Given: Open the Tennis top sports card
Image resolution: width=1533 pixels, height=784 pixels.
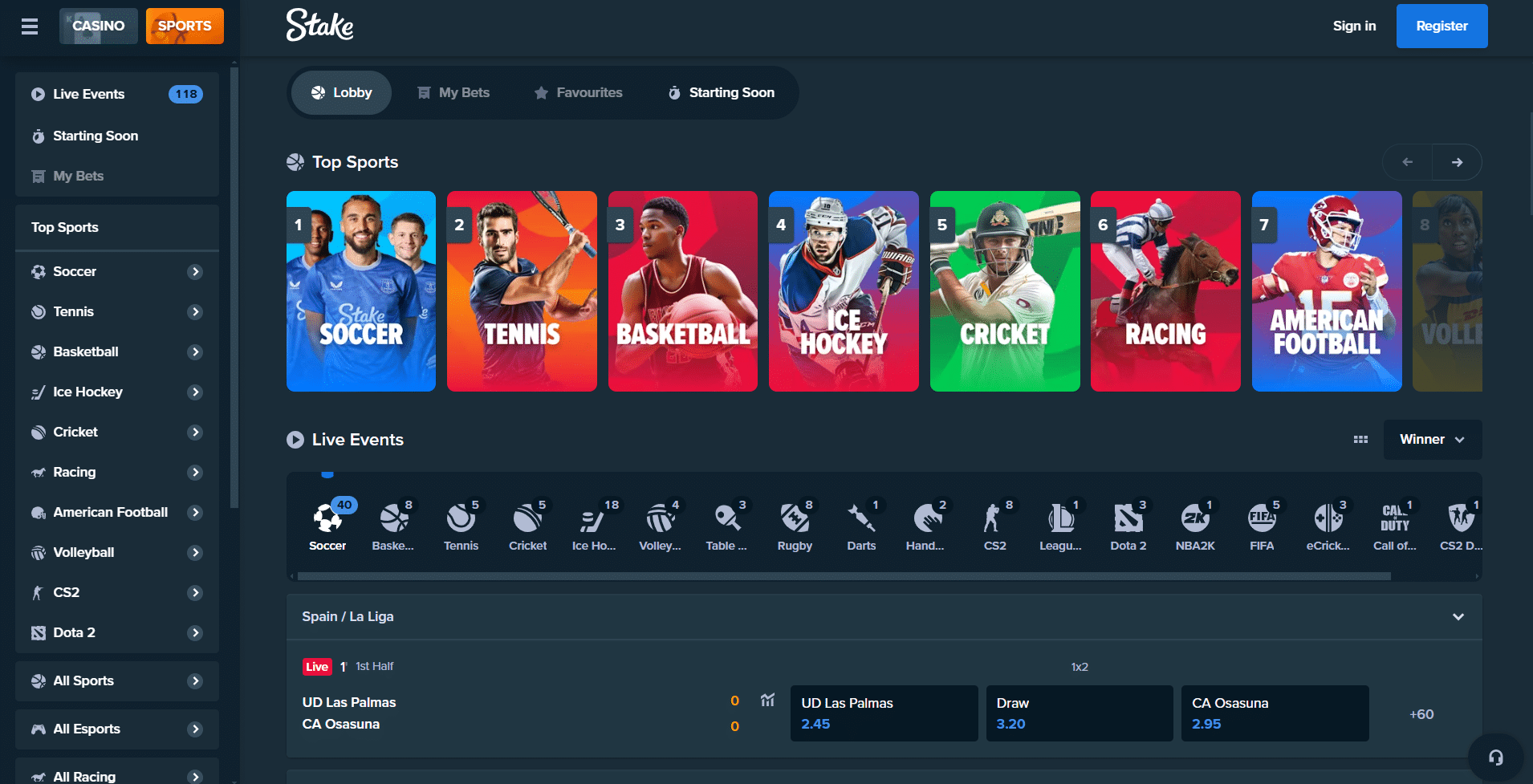Looking at the screenshot, I should [522, 291].
